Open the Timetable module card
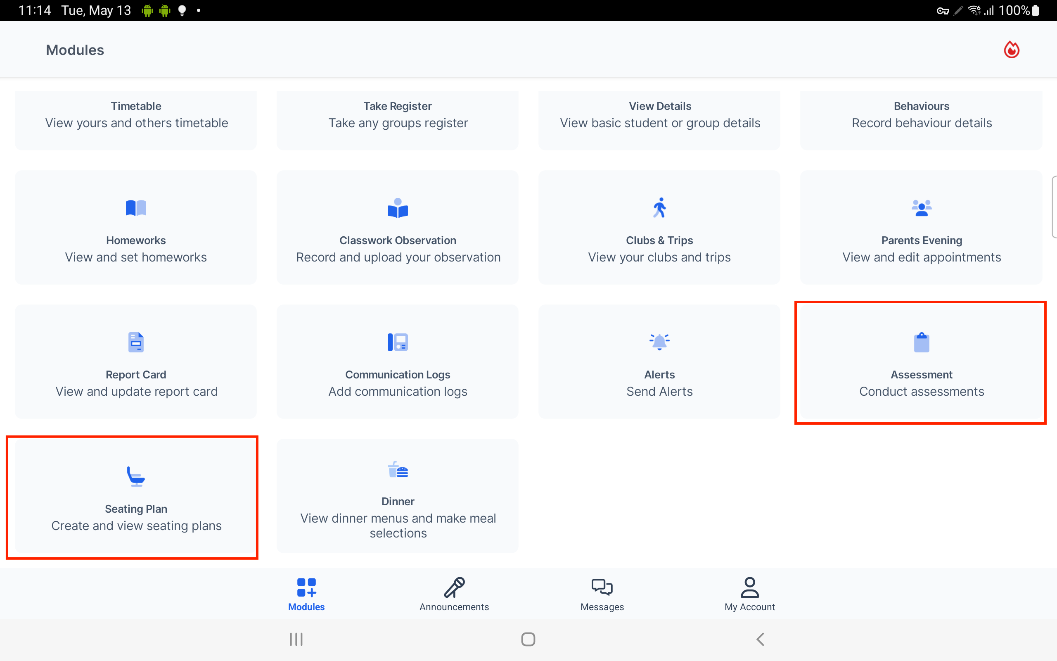The image size is (1057, 661). coord(136,120)
